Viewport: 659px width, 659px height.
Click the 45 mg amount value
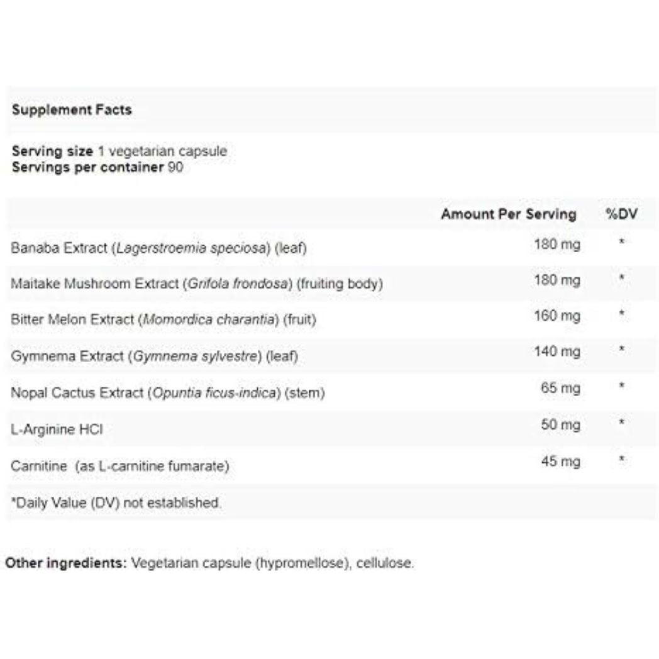[x=561, y=461]
